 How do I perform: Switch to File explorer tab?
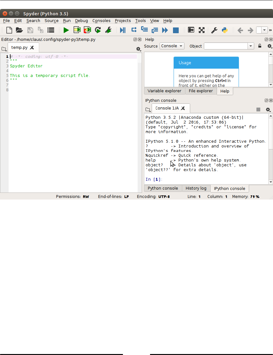click(x=201, y=91)
